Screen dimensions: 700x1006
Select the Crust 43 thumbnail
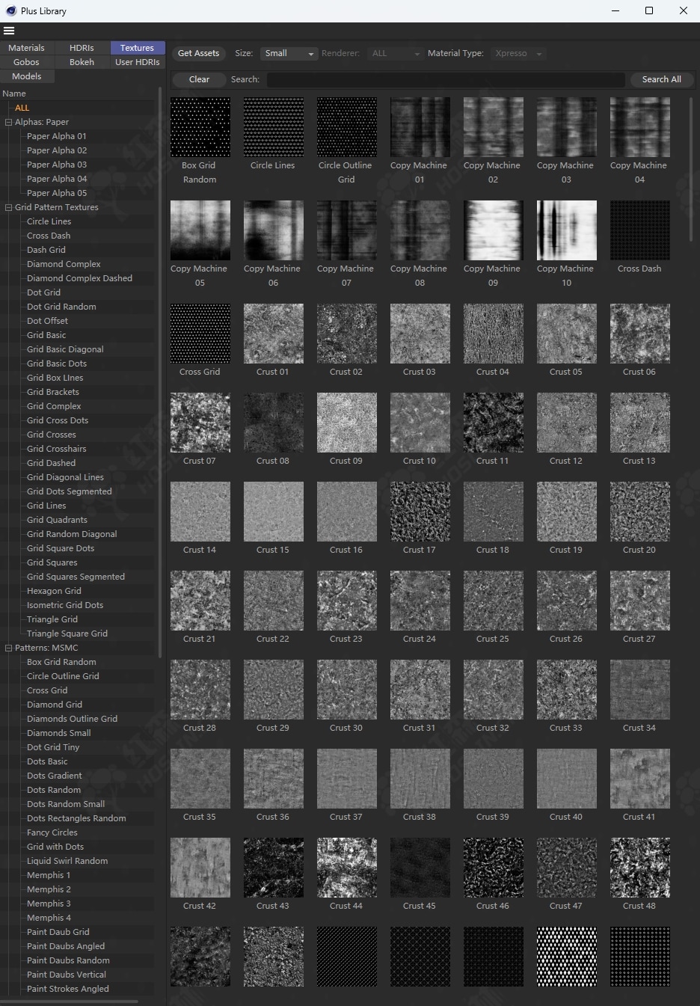pos(274,868)
